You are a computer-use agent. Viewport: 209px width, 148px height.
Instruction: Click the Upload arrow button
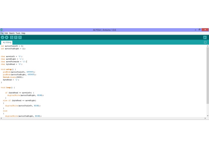(x=7, y=37)
